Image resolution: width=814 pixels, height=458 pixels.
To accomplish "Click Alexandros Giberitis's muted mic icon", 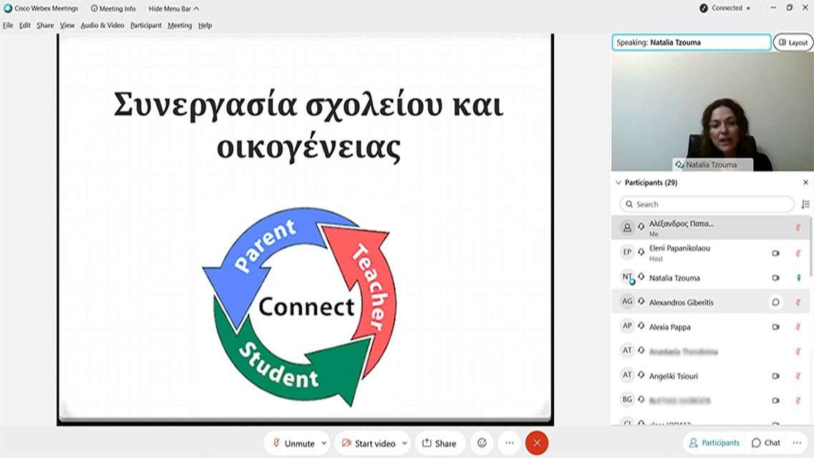I will coord(798,303).
